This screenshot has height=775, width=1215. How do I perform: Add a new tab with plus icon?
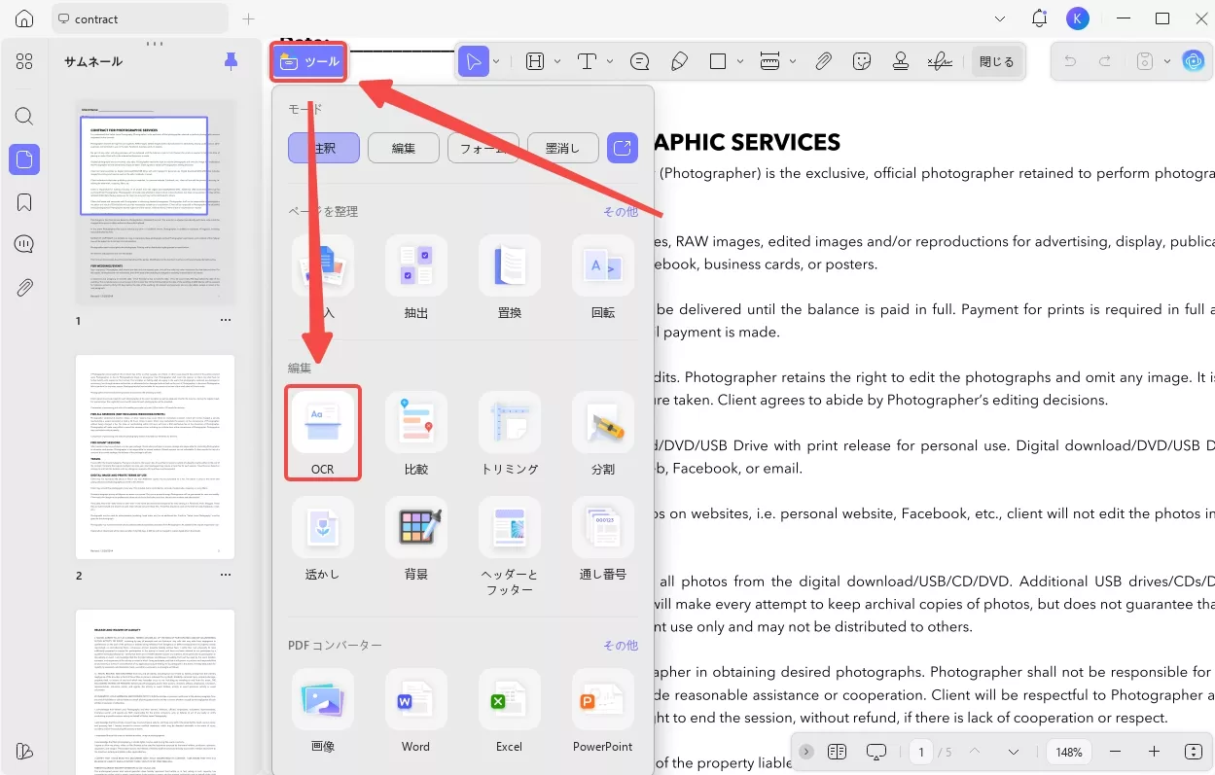pos(248,18)
